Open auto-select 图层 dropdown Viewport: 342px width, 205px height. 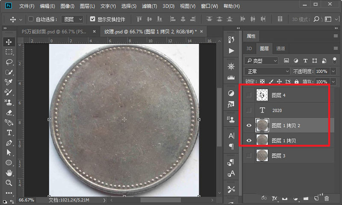tap(72, 19)
